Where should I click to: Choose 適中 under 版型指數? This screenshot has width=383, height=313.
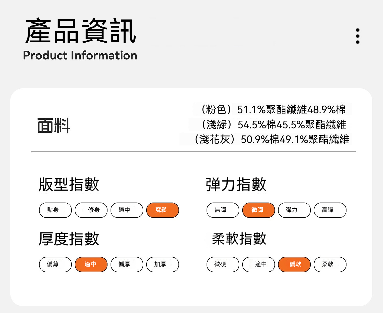coord(127,210)
